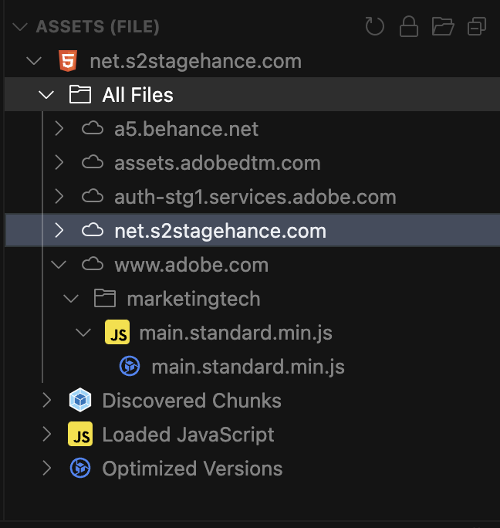Click the Discovered Chunks cube icon

pyautogui.click(x=80, y=401)
